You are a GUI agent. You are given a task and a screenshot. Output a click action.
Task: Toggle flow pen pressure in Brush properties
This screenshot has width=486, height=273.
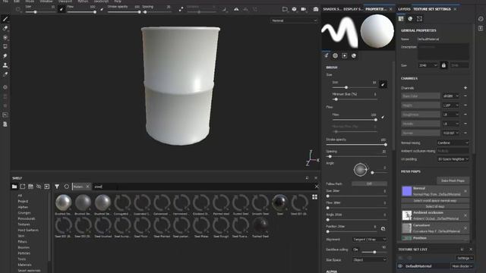(x=383, y=117)
